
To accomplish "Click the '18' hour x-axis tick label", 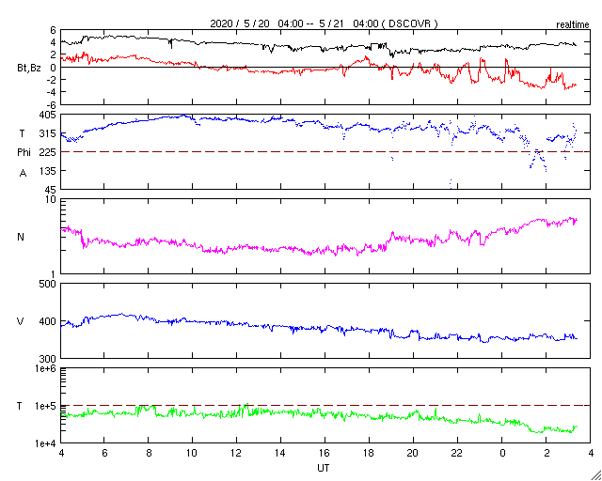I will (x=369, y=454).
